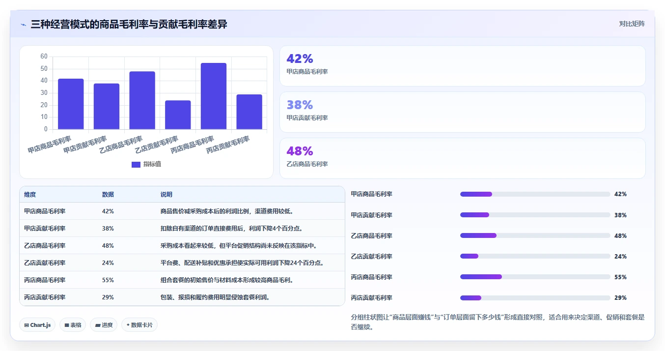Click the 丙店商品毛利率 progress bar
The height and width of the screenshot is (351, 665).
click(x=535, y=277)
